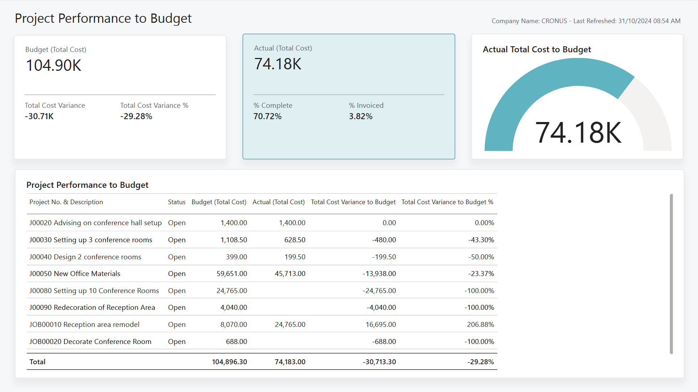The image size is (698, 392).
Task: Click the -30.71K Total Cost Variance value
Action: coord(39,116)
